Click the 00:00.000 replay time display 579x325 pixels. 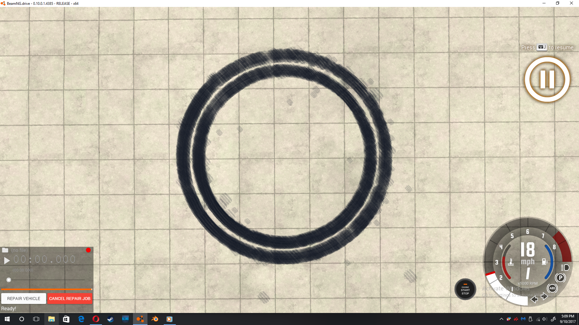(45, 259)
